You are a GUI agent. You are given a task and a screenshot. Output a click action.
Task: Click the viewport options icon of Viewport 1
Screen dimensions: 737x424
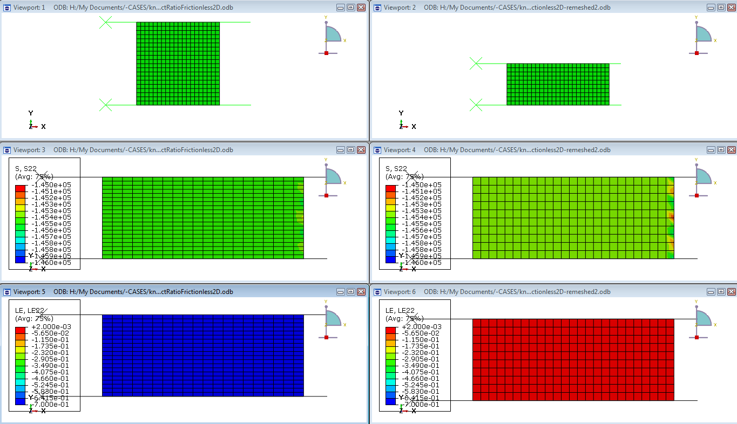[6, 8]
